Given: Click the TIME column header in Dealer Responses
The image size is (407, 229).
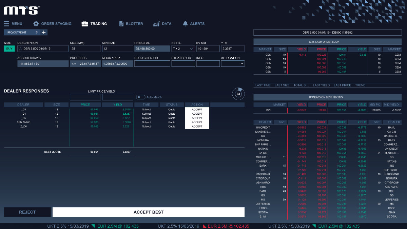Looking at the screenshot, I should click(x=147, y=105).
